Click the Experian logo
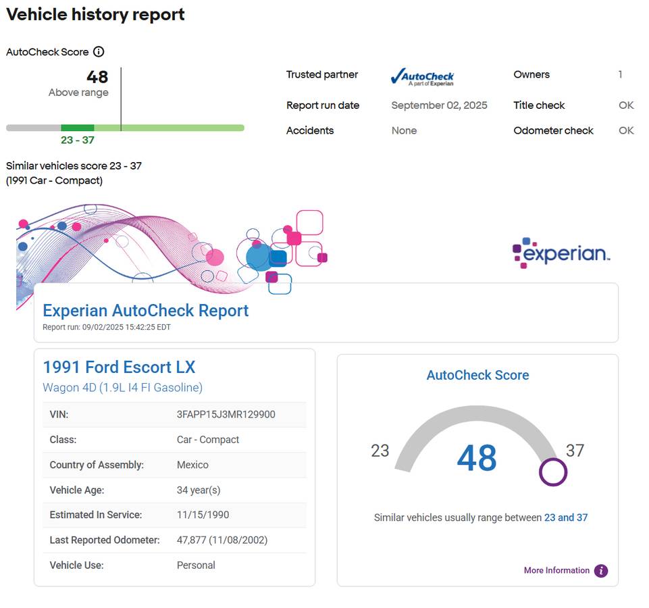The width and height of the screenshot is (649, 608). coord(561,253)
